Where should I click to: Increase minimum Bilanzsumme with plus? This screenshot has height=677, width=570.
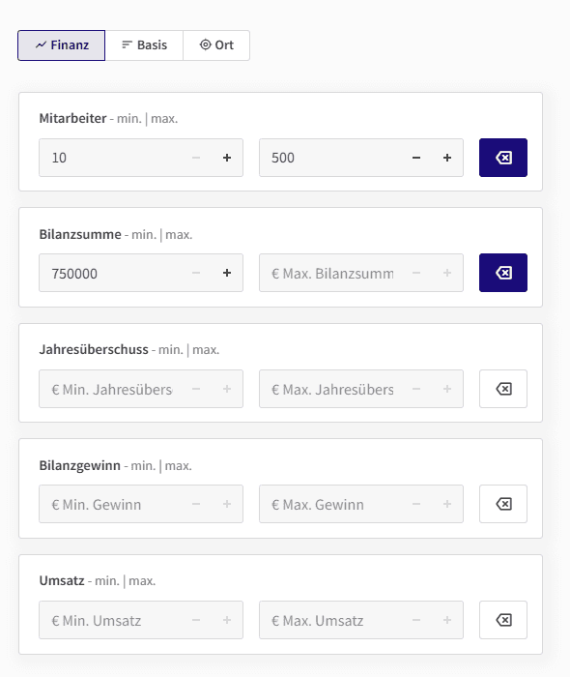227,273
